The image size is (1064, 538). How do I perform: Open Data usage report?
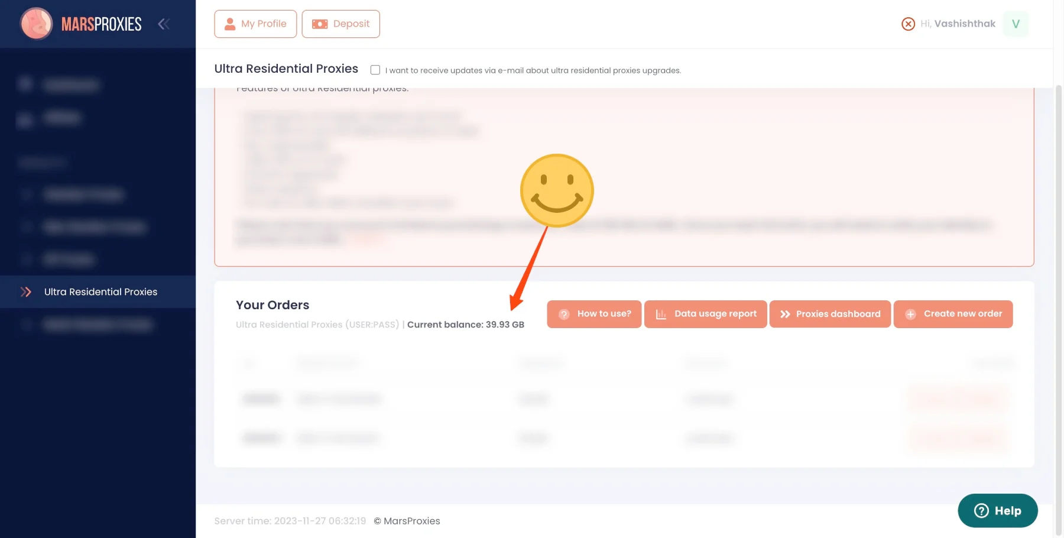[706, 314]
